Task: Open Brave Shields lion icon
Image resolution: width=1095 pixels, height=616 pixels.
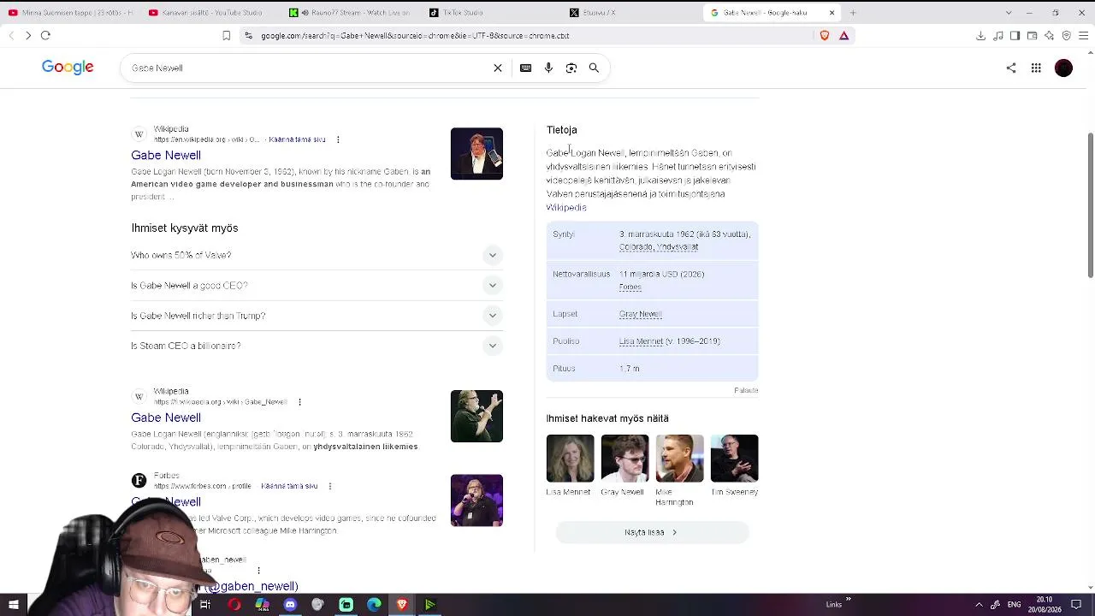Action: (x=825, y=35)
